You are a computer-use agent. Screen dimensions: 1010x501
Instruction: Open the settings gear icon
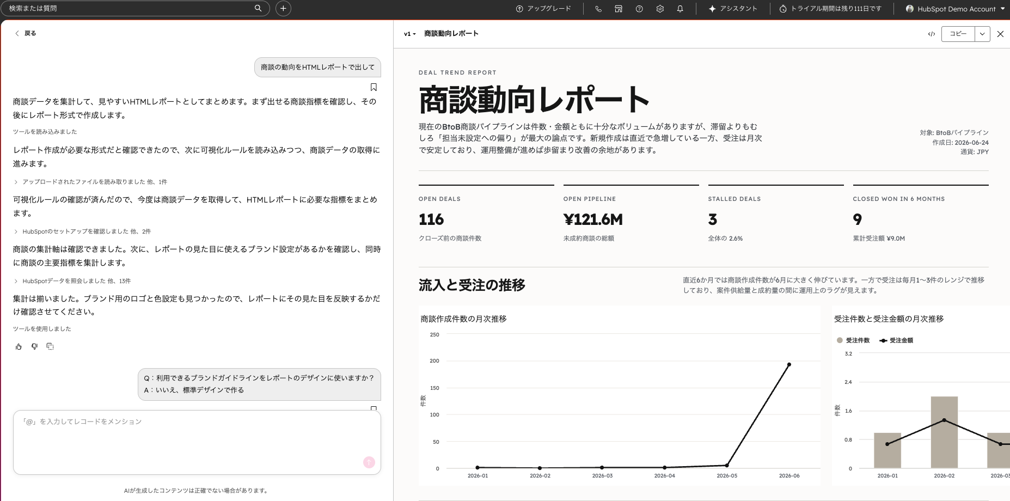[660, 9]
